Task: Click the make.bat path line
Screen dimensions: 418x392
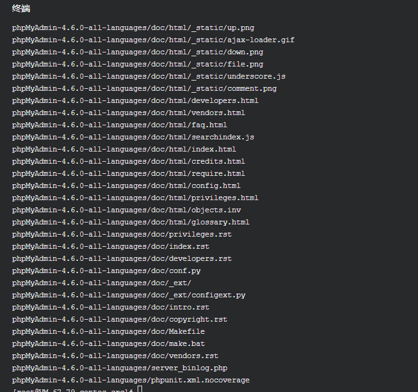Action: click(x=108, y=344)
